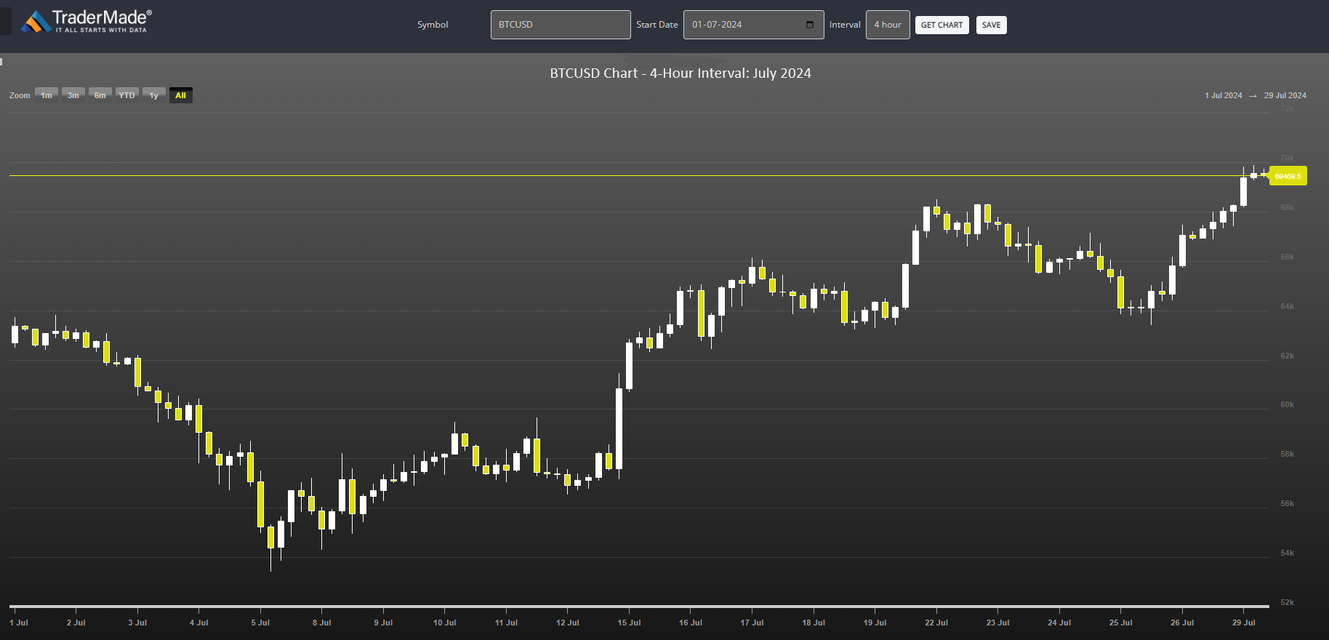Click the 15 Jul x-axis label

[x=629, y=623]
